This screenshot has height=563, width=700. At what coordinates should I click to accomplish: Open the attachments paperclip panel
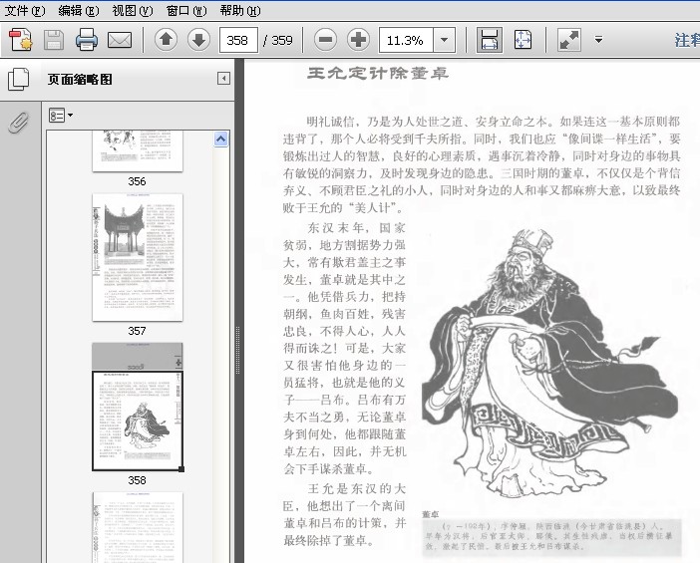coord(19,122)
